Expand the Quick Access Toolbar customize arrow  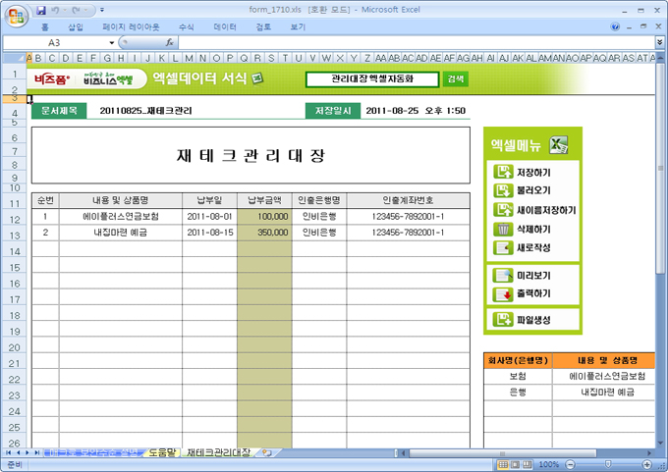[x=103, y=10]
